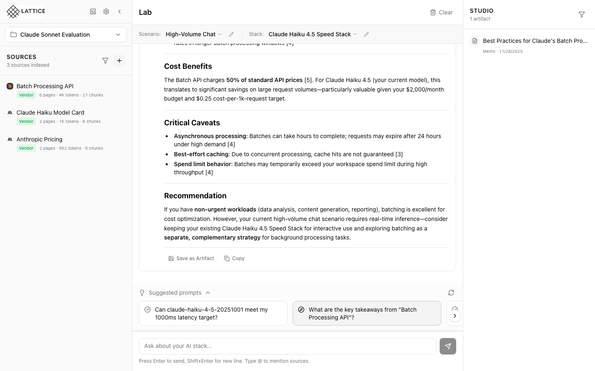595x371 pixels.
Task: Save the response as an Artifact
Action: point(191,258)
